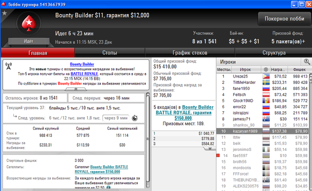Open the BATTLE ROYALE link in news

coord(84,74)
